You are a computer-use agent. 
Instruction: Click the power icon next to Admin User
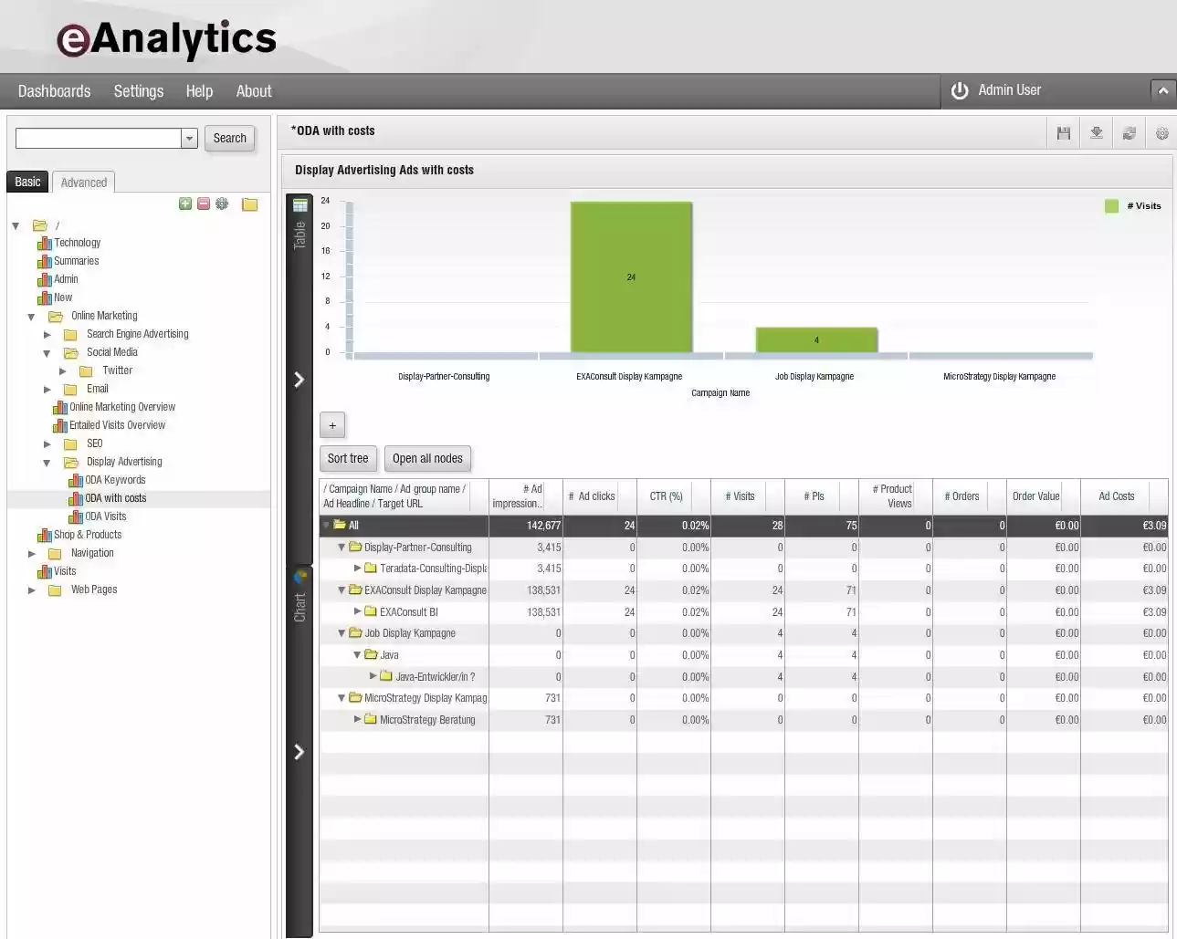959,90
